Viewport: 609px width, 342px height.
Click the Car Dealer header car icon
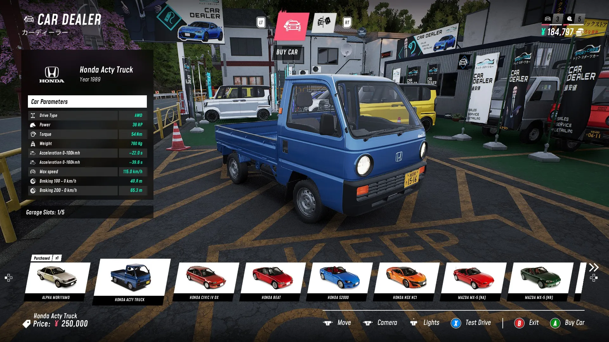[29, 19]
